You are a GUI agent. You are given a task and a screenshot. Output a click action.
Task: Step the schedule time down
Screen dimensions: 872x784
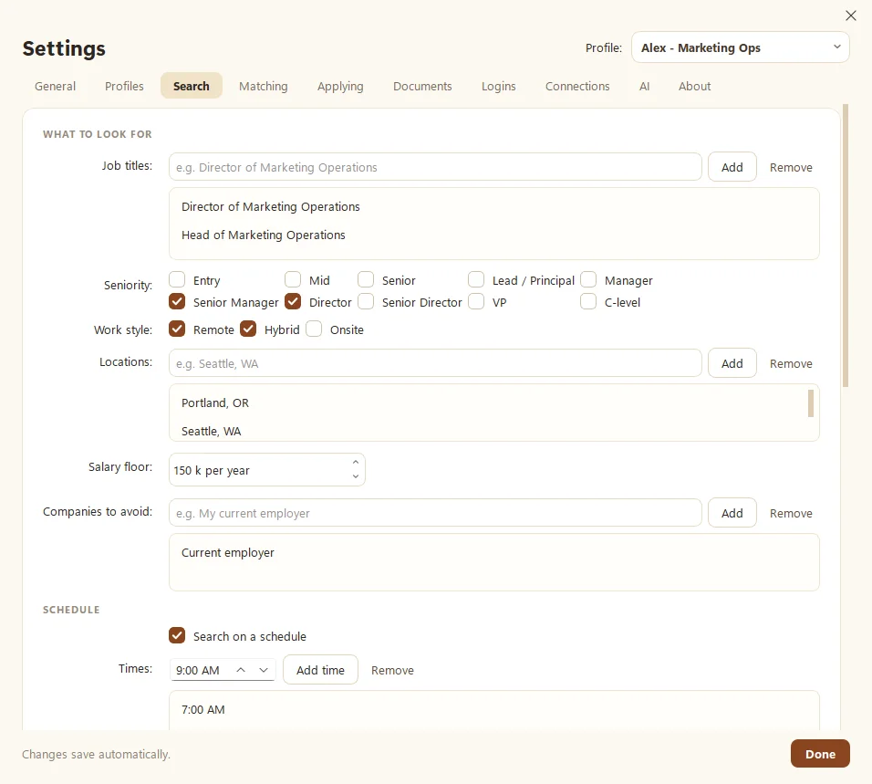[x=264, y=670]
